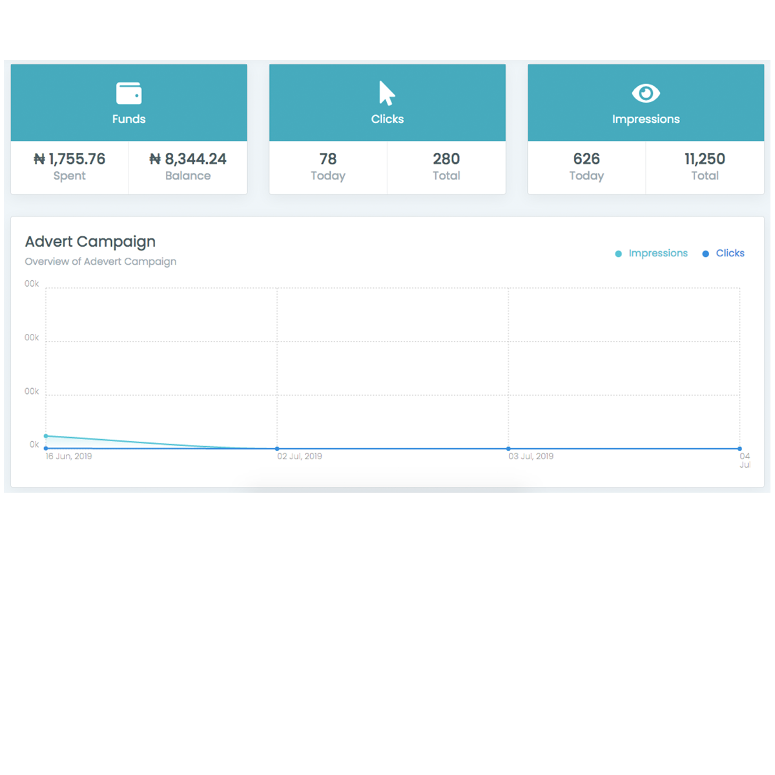Image resolution: width=775 pixels, height=775 pixels.
Task: Select the chart data point at 03 Jul, 2019
Action: point(508,448)
